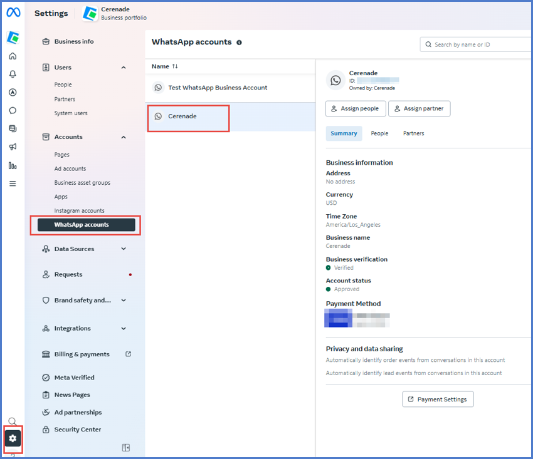Expand the Data Sources section
The image size is (533, 459).
(x=124, y=249)
